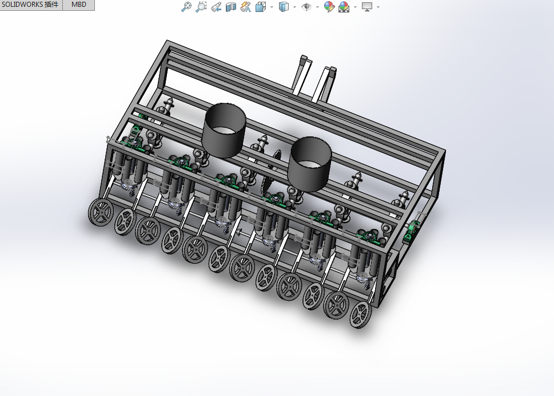Click the Zoom to Fit icon

(x=186, y=7)
